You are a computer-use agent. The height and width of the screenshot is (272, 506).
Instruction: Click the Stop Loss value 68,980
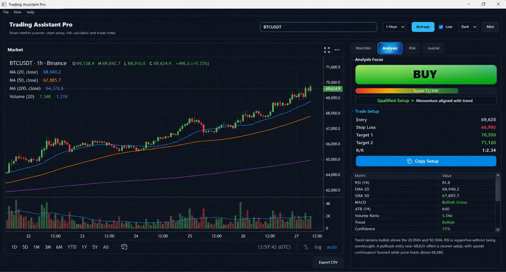click(489, 127)
